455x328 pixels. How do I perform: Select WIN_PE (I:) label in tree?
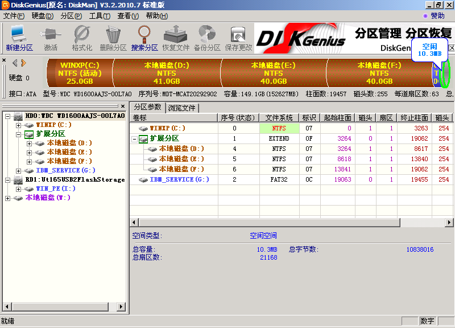[56, 189]
